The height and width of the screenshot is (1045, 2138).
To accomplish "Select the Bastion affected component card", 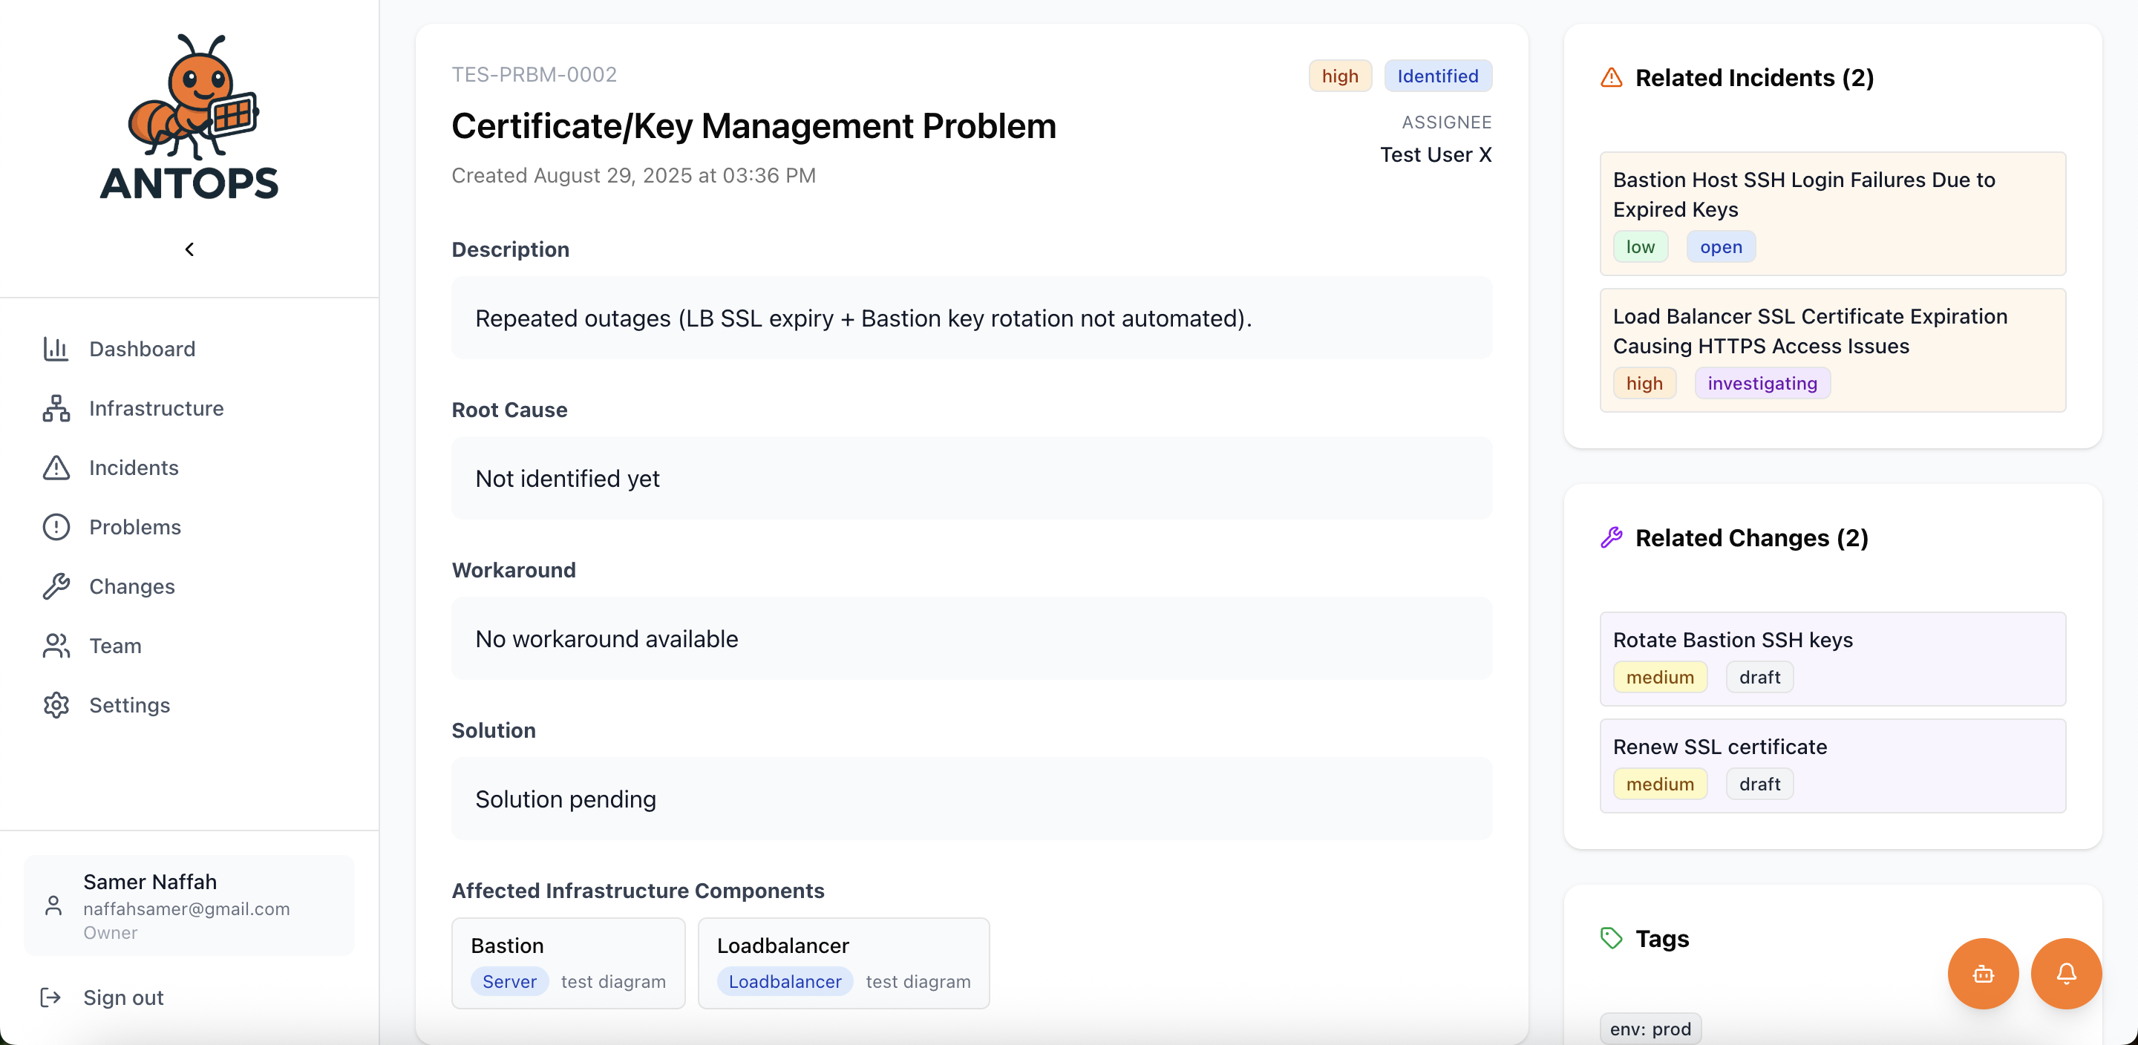I will [x=569, y=963].
